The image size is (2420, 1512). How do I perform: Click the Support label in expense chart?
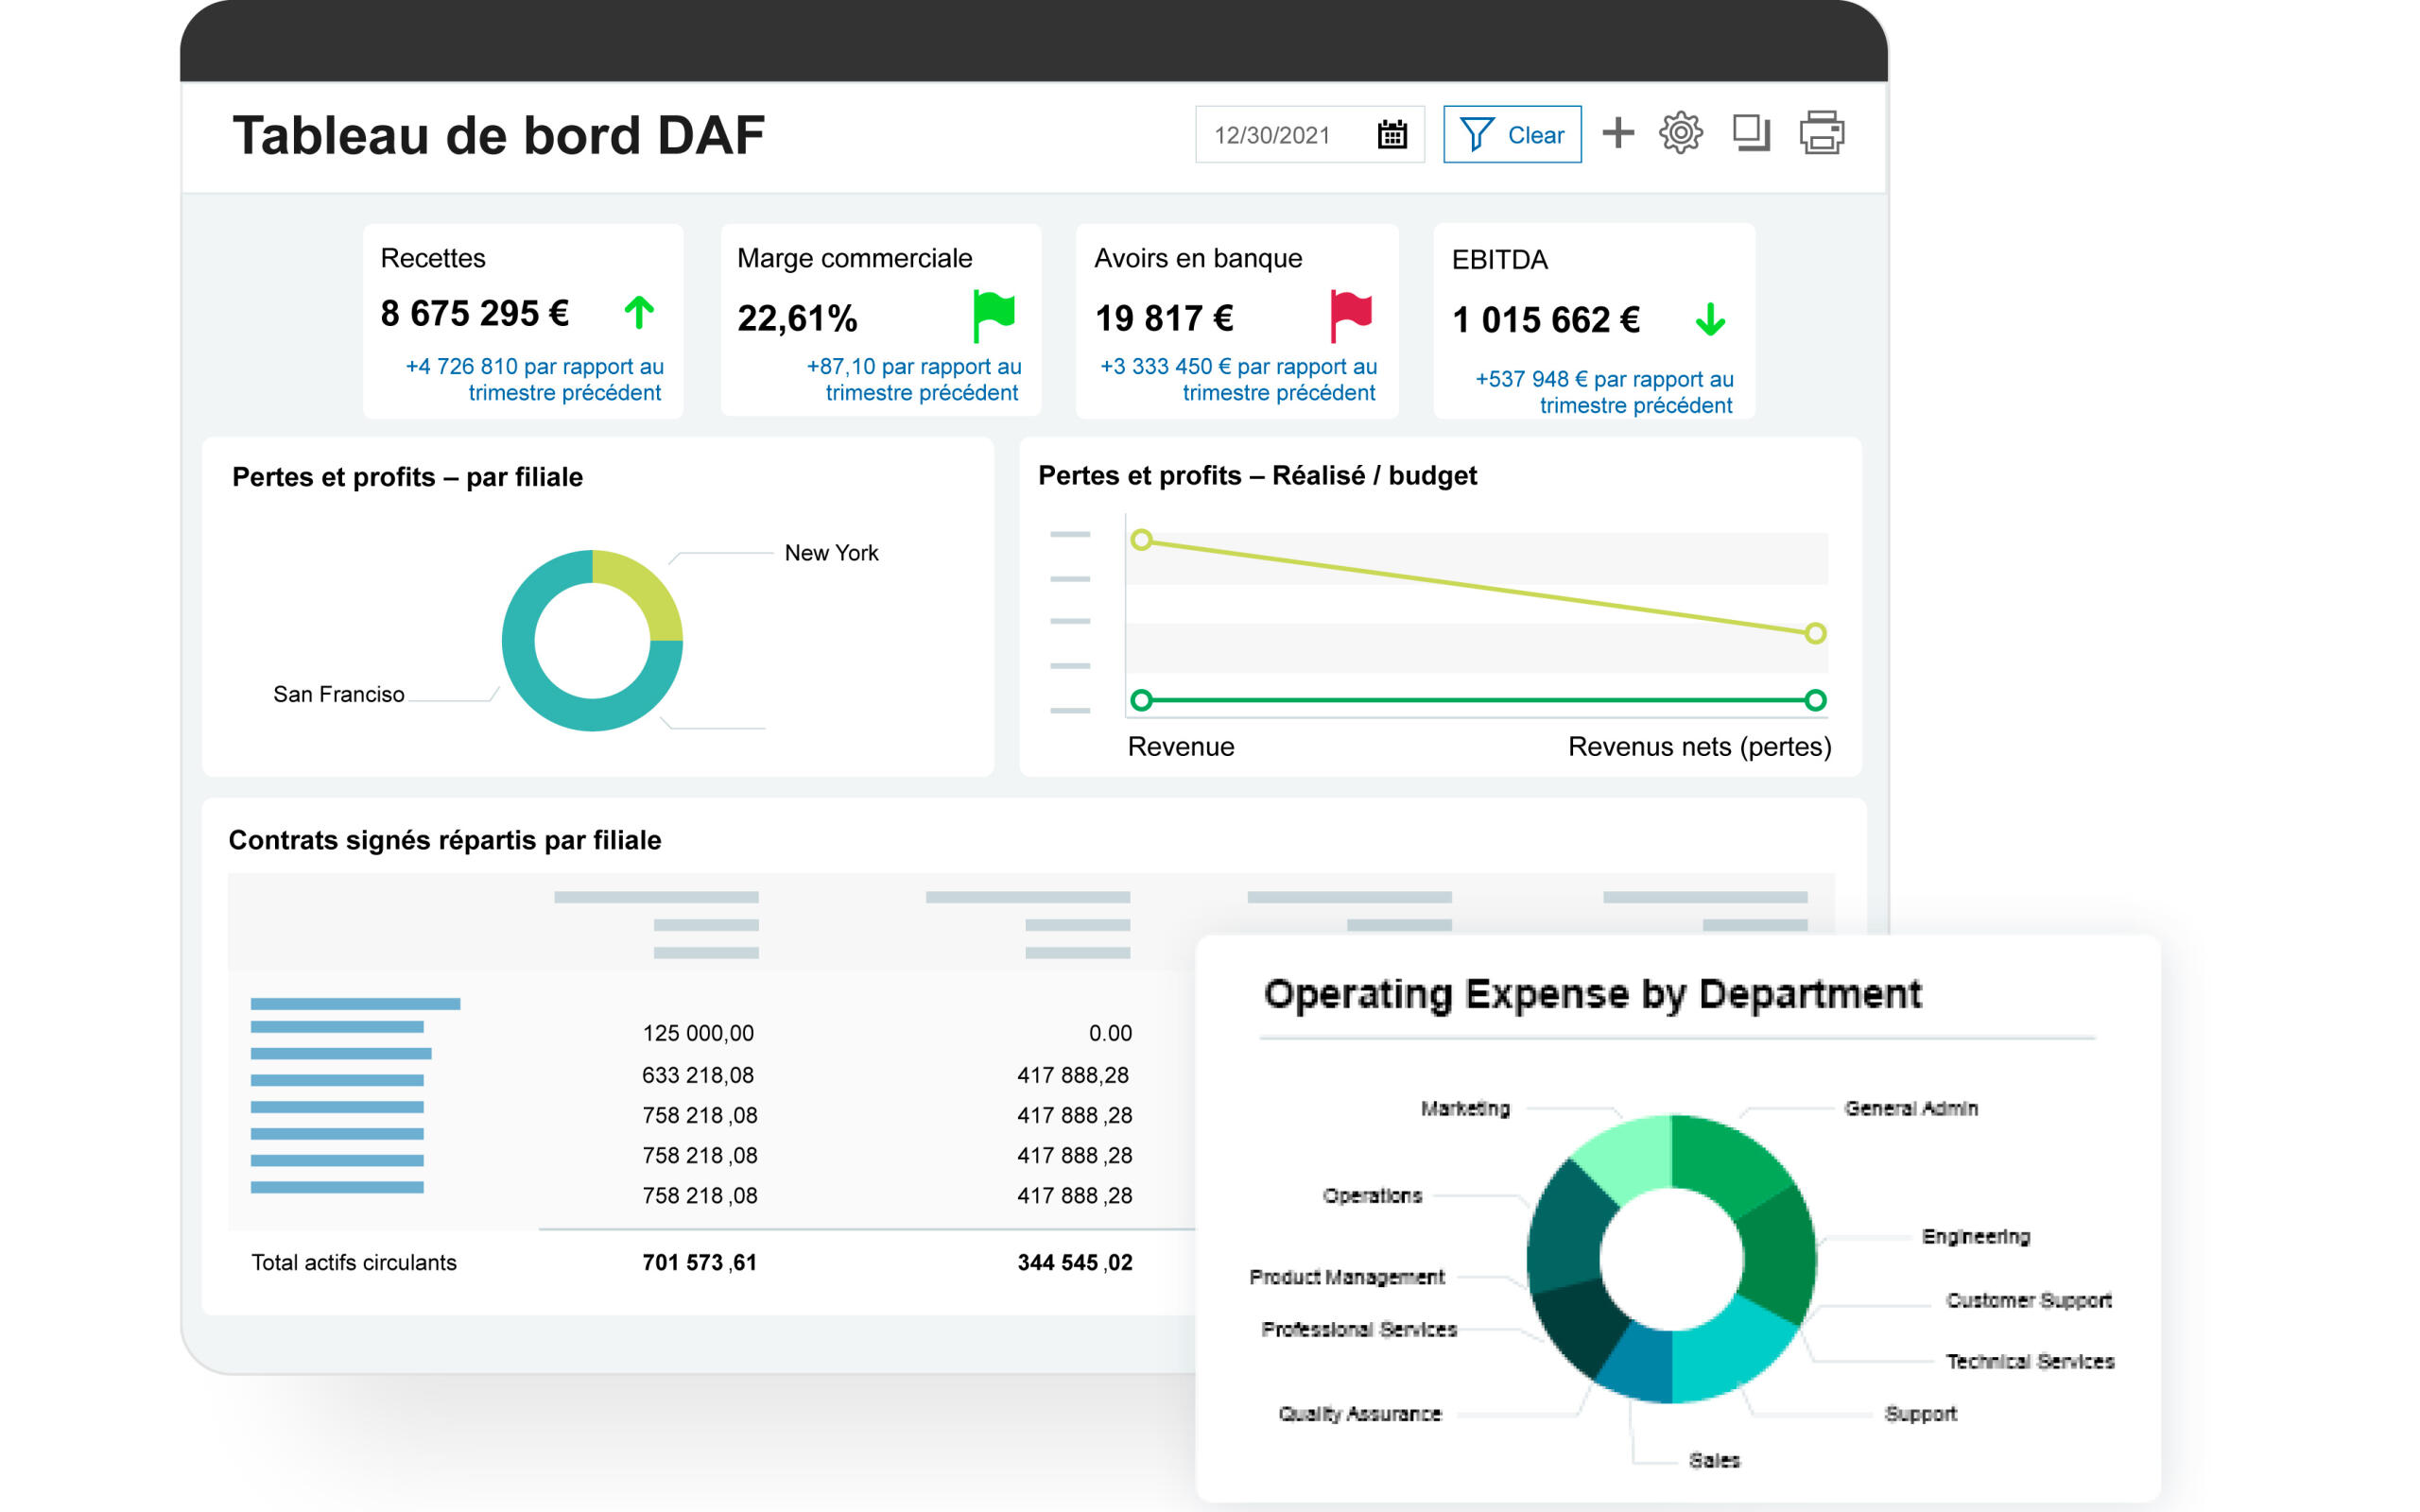(x=1920, y=1414)
